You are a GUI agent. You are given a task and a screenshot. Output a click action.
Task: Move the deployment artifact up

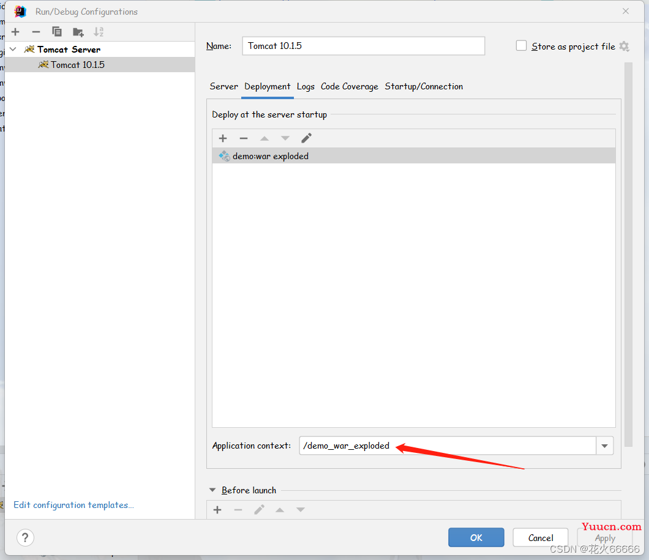(264, 138)
